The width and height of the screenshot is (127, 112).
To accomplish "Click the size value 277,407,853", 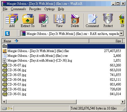I will click(112, 51).
